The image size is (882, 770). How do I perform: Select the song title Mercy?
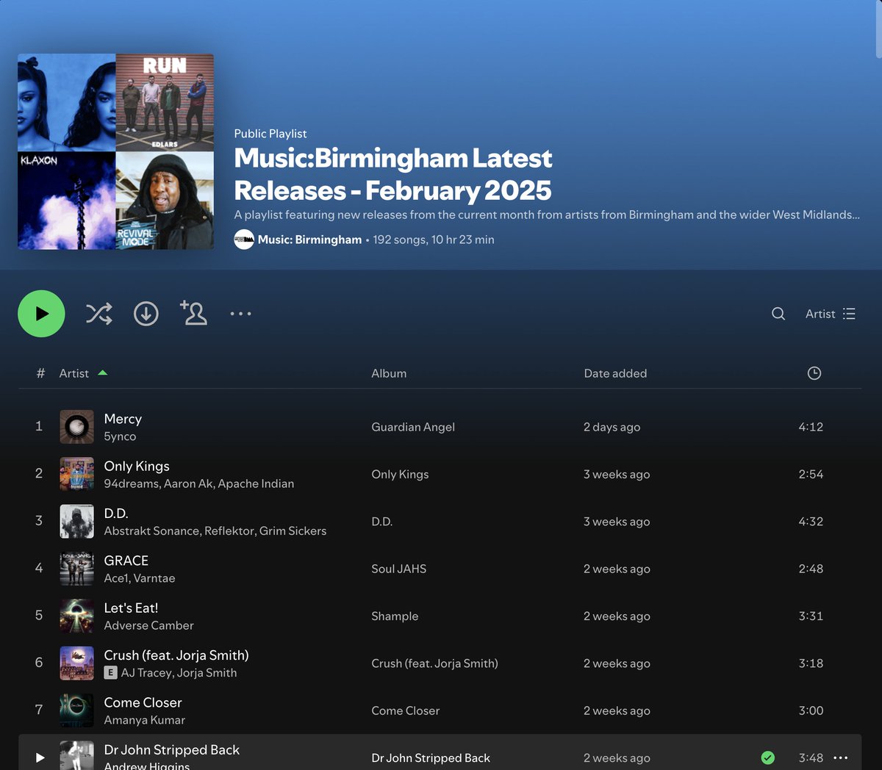tap(123, 419)
